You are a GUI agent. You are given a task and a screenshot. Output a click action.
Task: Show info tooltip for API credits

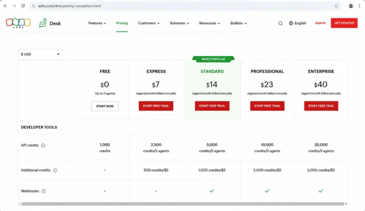click(x=43, y=145)
